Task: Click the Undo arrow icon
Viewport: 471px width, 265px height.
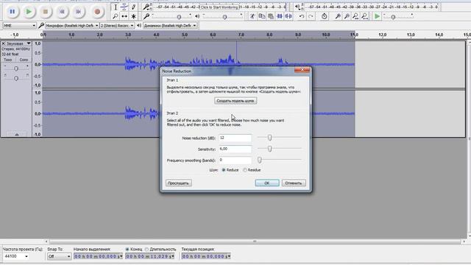Action: pyautogui.click(x=302, y=16)
